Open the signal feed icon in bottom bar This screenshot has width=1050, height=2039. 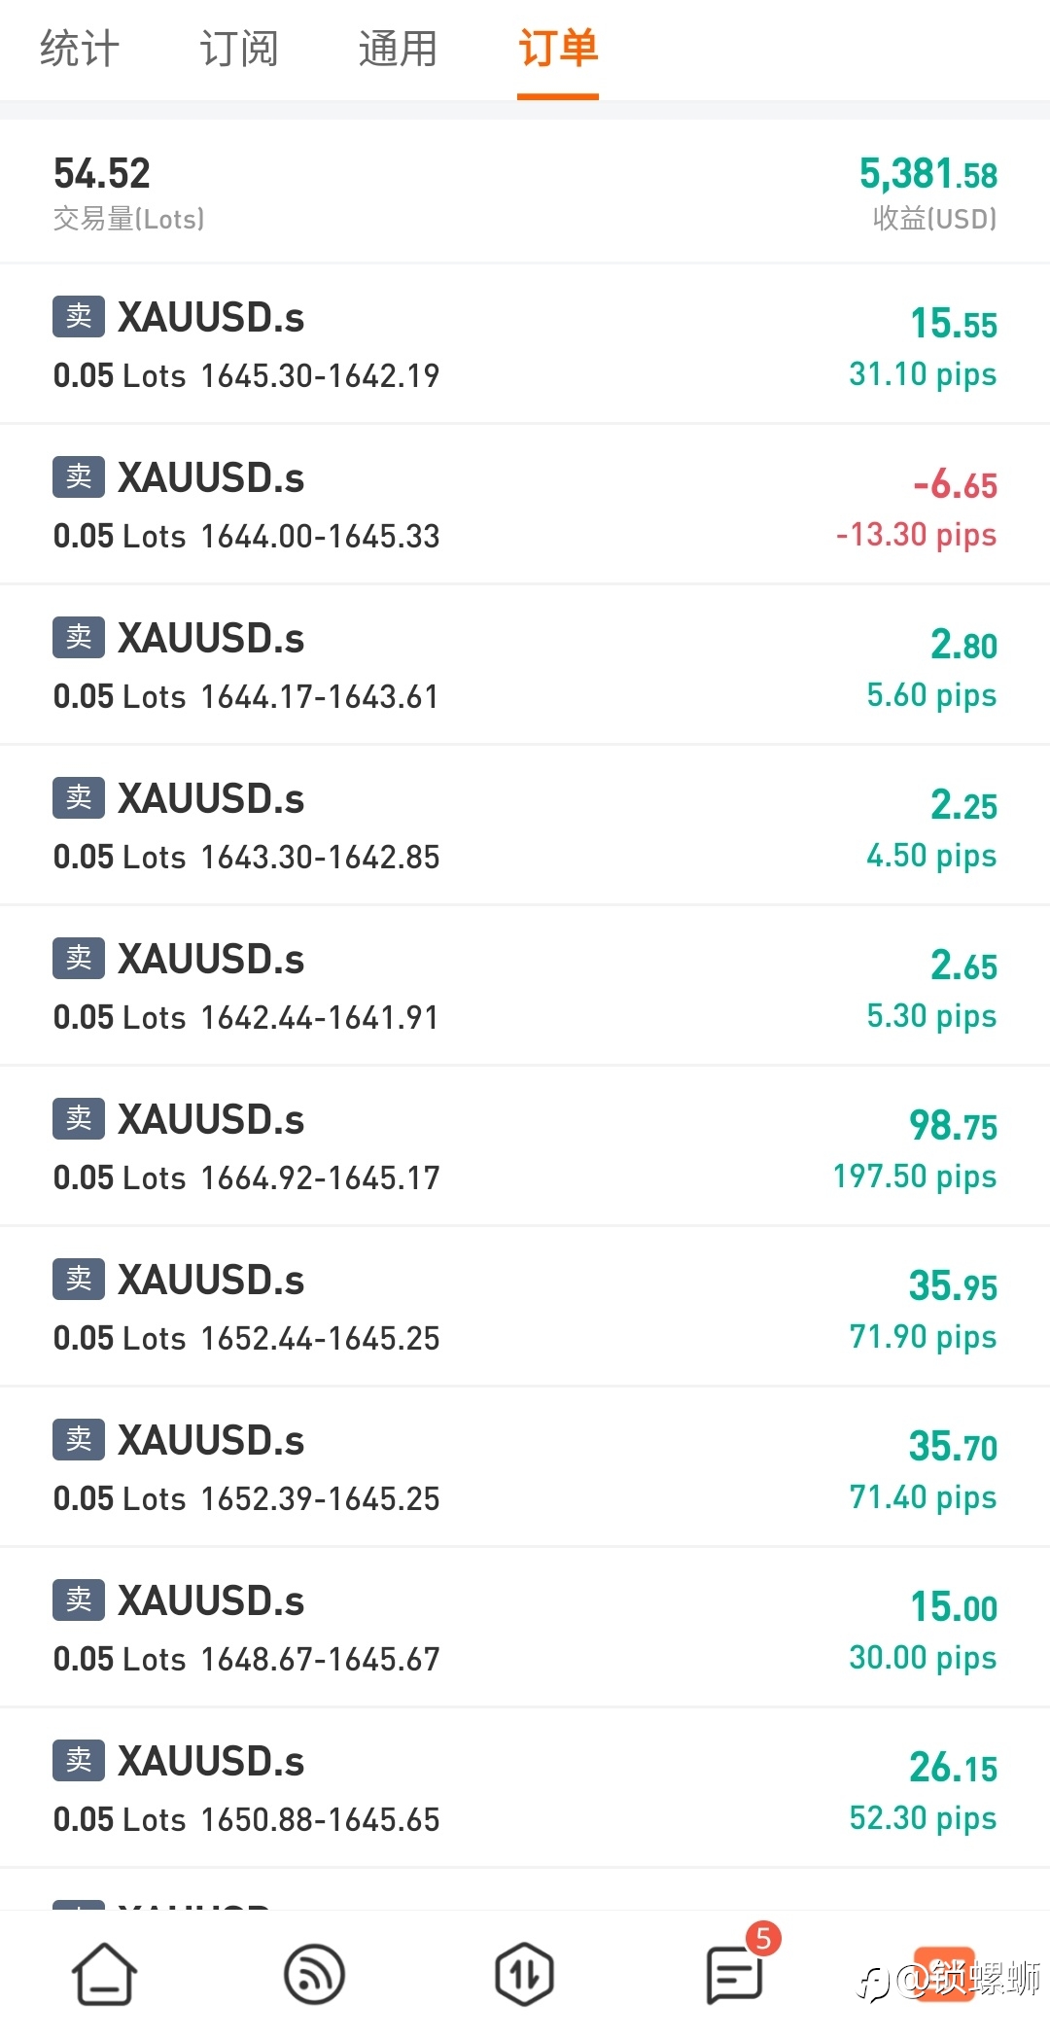(314, 1974)
